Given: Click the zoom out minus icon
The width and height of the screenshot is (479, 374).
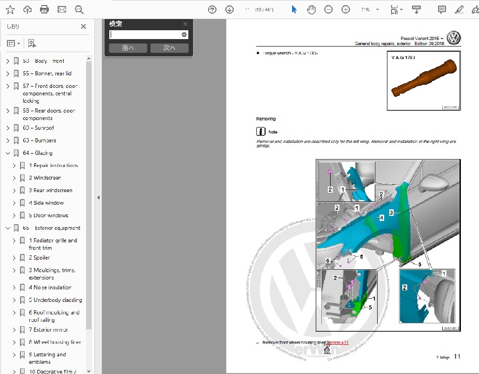Looking at the screenshot, I should click(328, 9).
